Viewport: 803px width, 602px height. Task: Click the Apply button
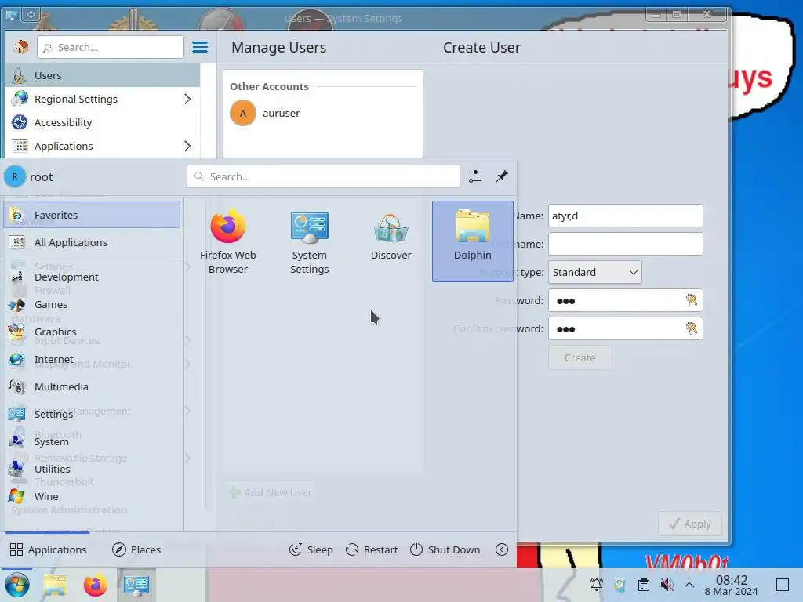click(x=690, y=524)
